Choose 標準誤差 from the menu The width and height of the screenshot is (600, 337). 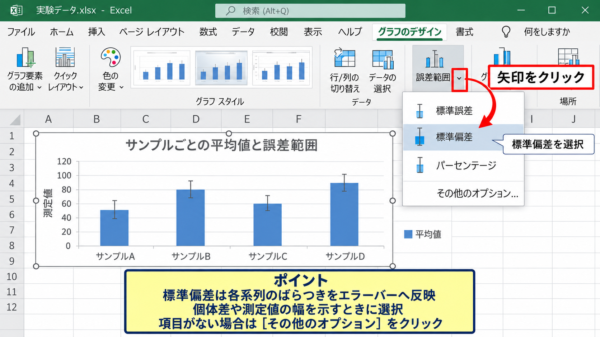pyautogui.click(x=463, y=111)
